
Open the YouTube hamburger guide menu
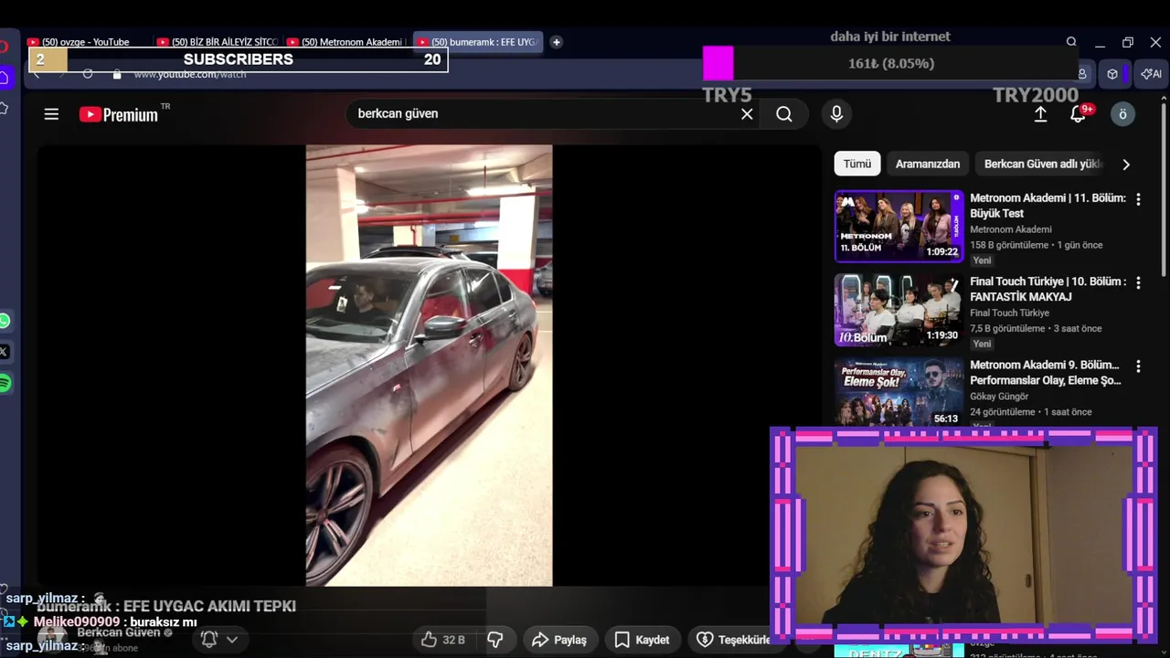pyautogui.click(x=51, y=114)
